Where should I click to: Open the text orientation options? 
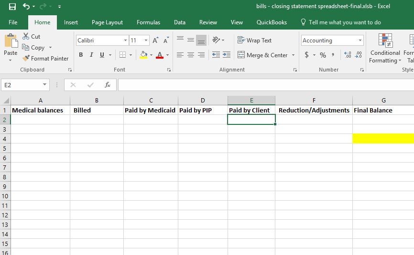tap(218, 40)
